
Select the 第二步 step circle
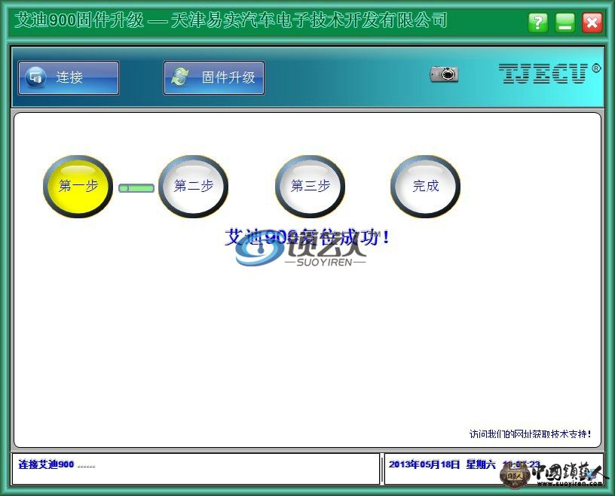(194, 187)
